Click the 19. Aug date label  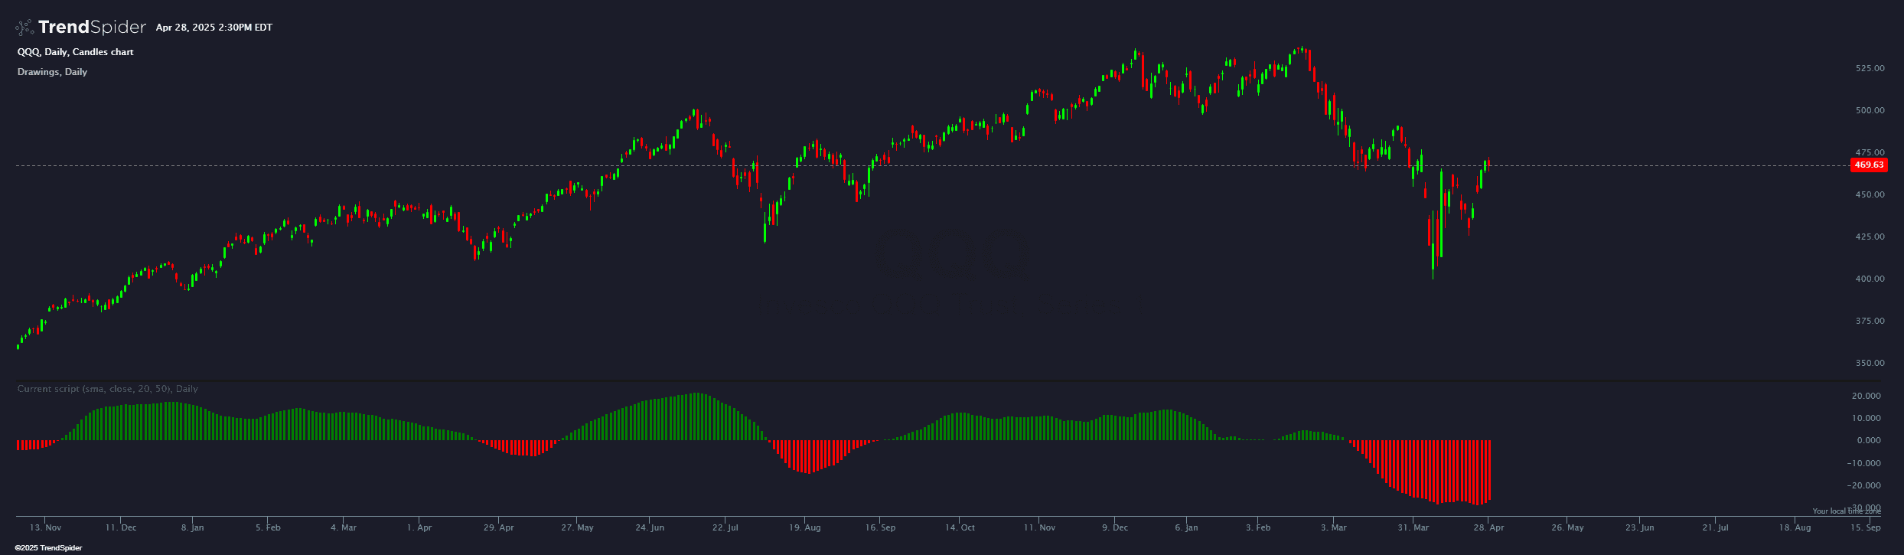coord(805,527)
